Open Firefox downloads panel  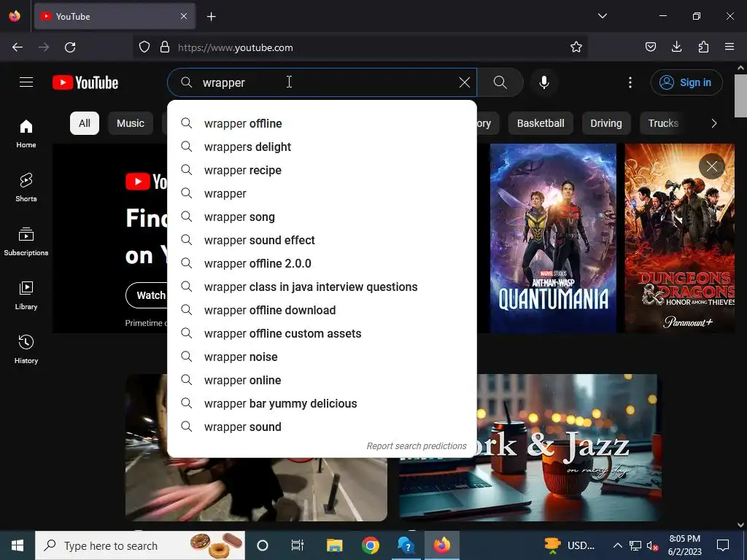point(676,47)
